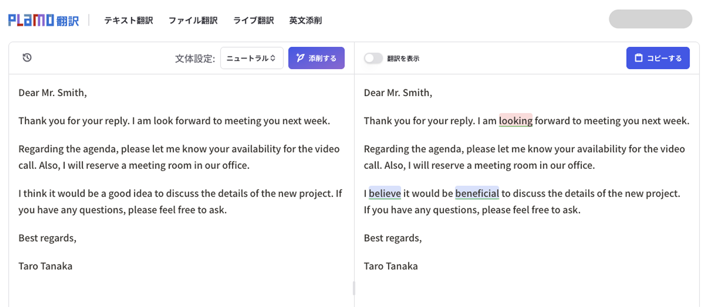Image resolution: width=707 pixels, height=307 pixels.
Task: Open the ニュートラル style dropdown
Action: pyautogui.click(x=252, y=58)
